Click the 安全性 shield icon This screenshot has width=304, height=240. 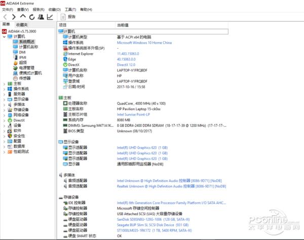pos(10,136)
